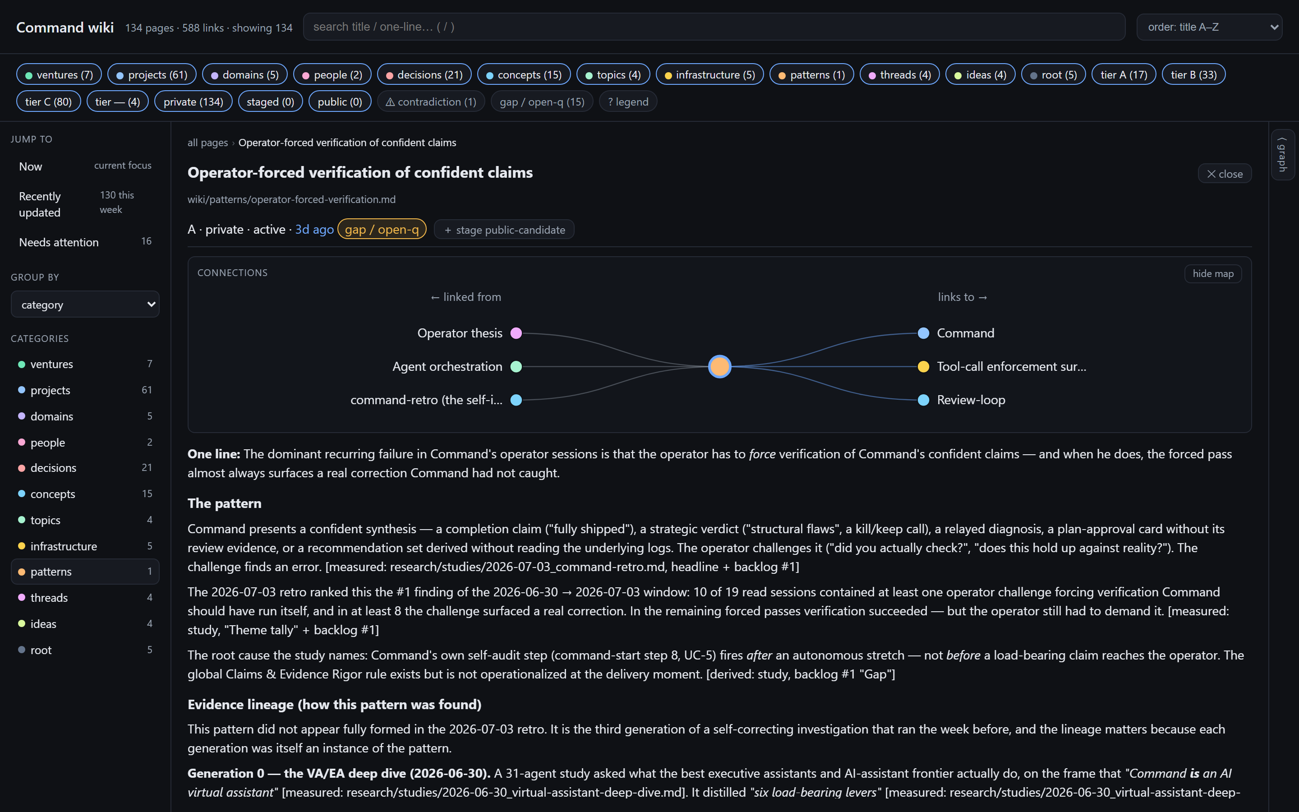Go back to all pages breadcrumb
1299x812 pixels.
tap(207, 142)
